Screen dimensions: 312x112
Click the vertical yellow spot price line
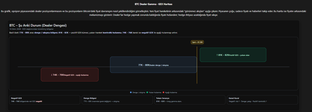point(197,65)
